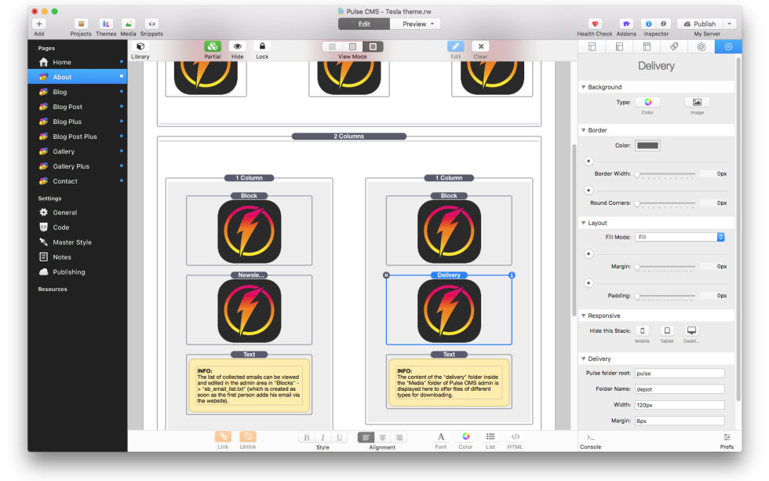
Task: Toggle Underline text style
Action: tap(339, 437)
